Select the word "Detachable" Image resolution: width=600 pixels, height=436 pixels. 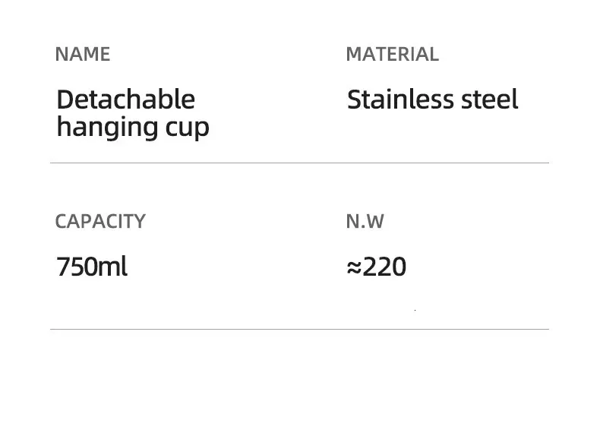(125, 100)
